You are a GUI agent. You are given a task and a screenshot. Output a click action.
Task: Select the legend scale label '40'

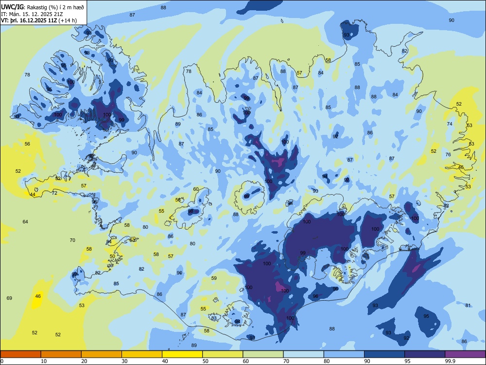[x=165, y=361]
